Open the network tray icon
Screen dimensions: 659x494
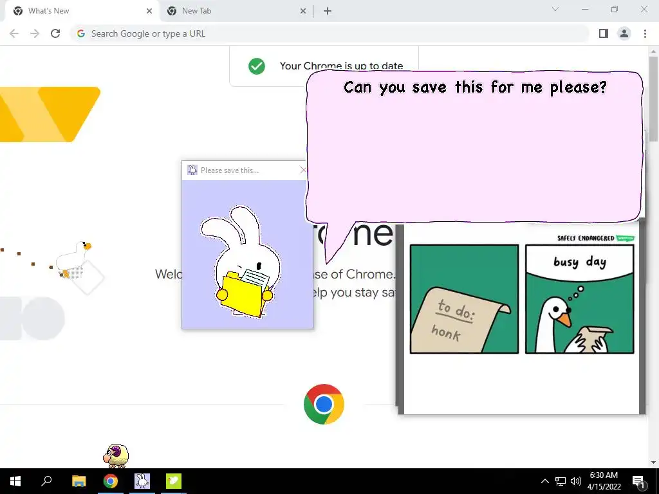[x=561, y=481]
